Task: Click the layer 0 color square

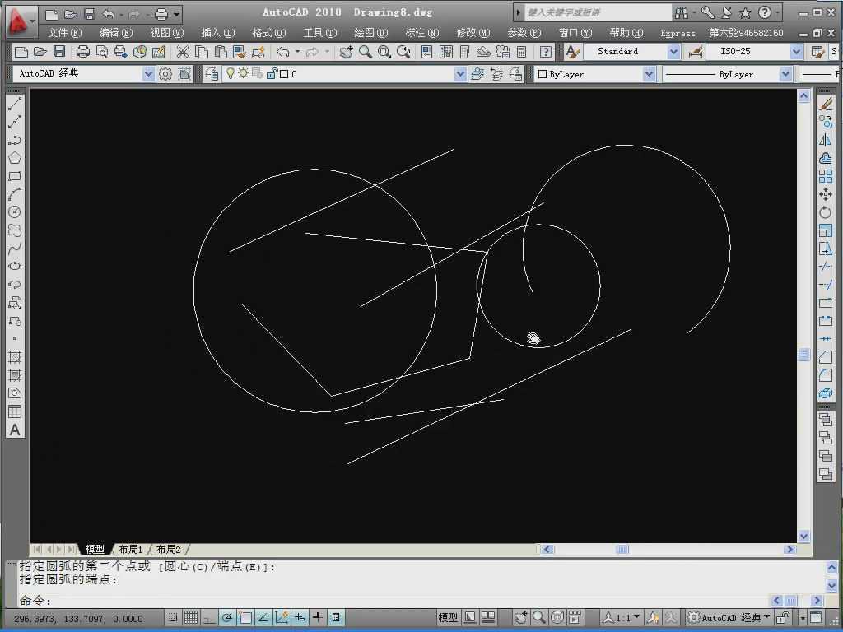Action: click(284, 74)
